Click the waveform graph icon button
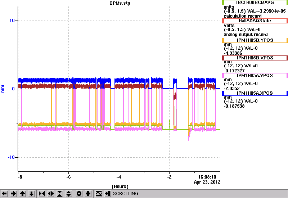The height and width of the screenshot is (198, 288). pyautogui.click(x=99, y=194)
